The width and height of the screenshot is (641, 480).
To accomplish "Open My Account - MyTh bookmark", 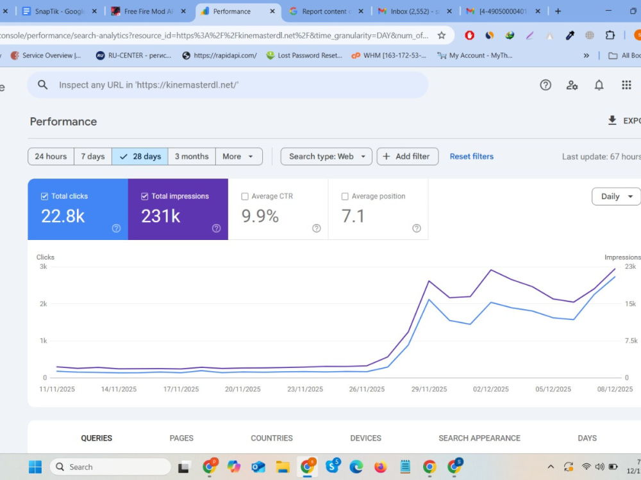I will [x=474, y=56].
